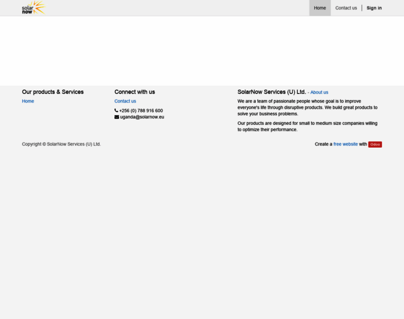The height and width of the screenshot is (319, 404).
Task: Open the Home menu item in header
Action: pyautogui.click(x=320, y=8)
